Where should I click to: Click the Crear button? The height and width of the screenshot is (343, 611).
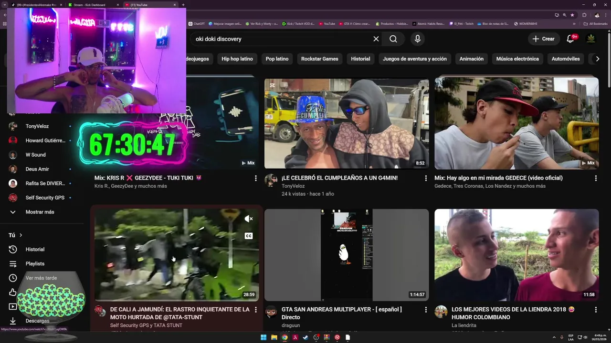tap(543, 39)
